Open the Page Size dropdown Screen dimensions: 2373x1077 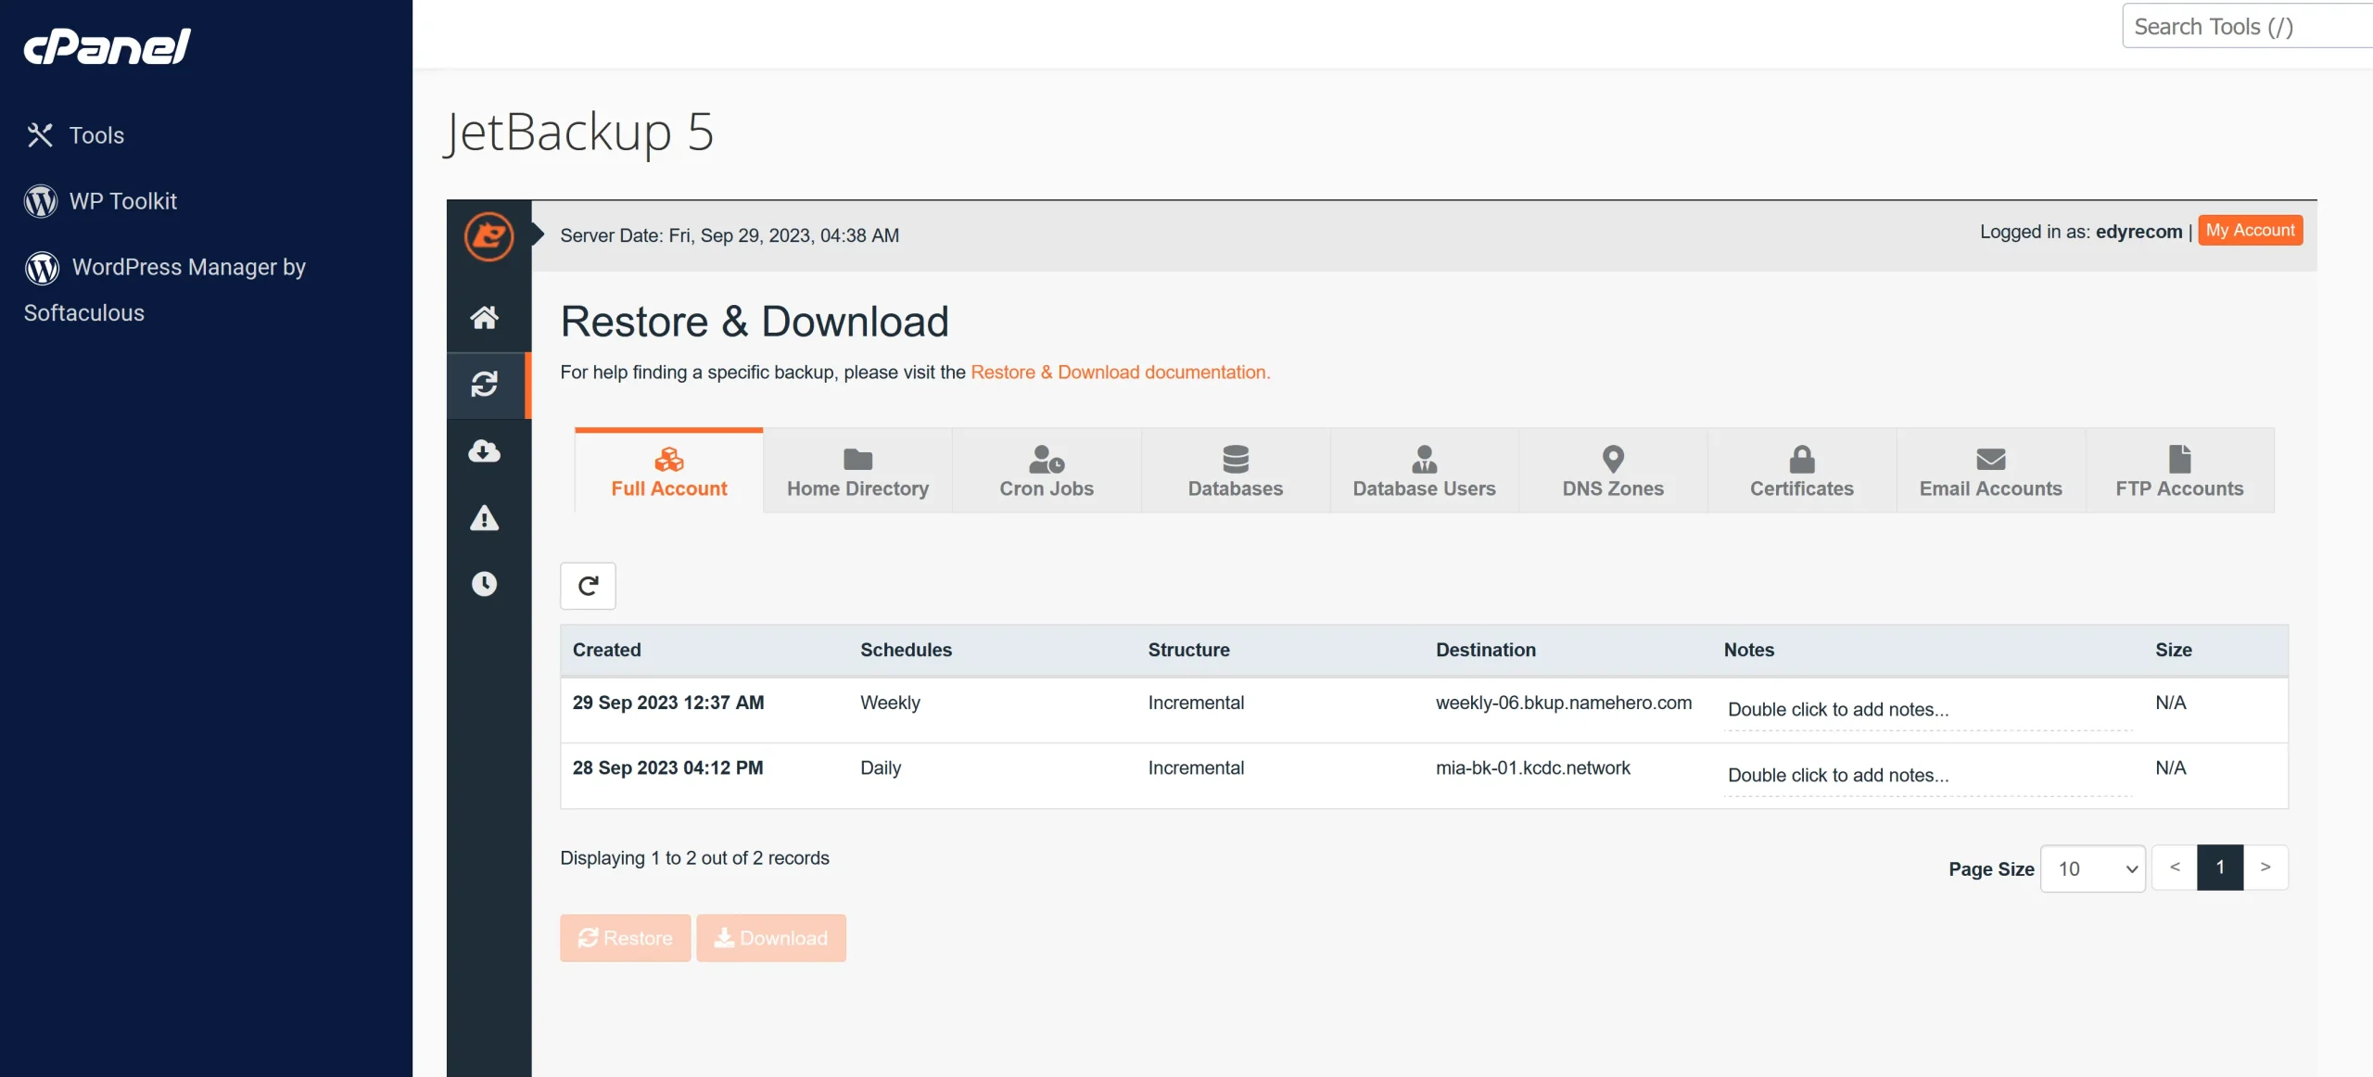click(2092, 868)
